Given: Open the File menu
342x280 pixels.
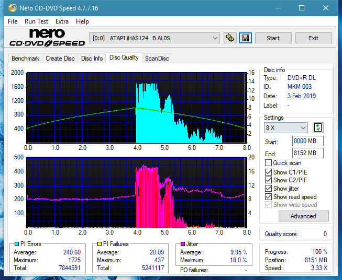Looking at the screenshot, I should point(13,21).
